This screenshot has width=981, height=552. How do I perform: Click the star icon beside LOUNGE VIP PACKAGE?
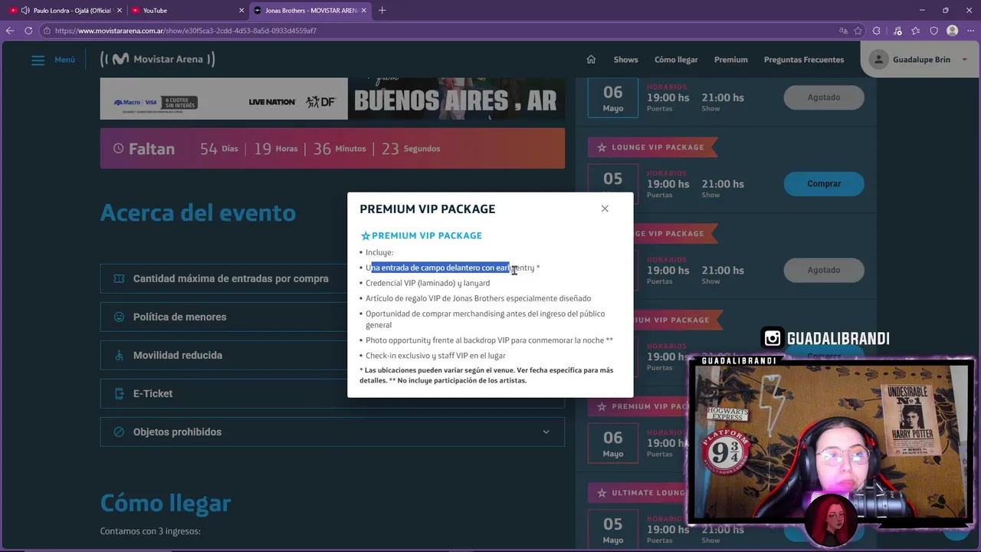point(602,147)
